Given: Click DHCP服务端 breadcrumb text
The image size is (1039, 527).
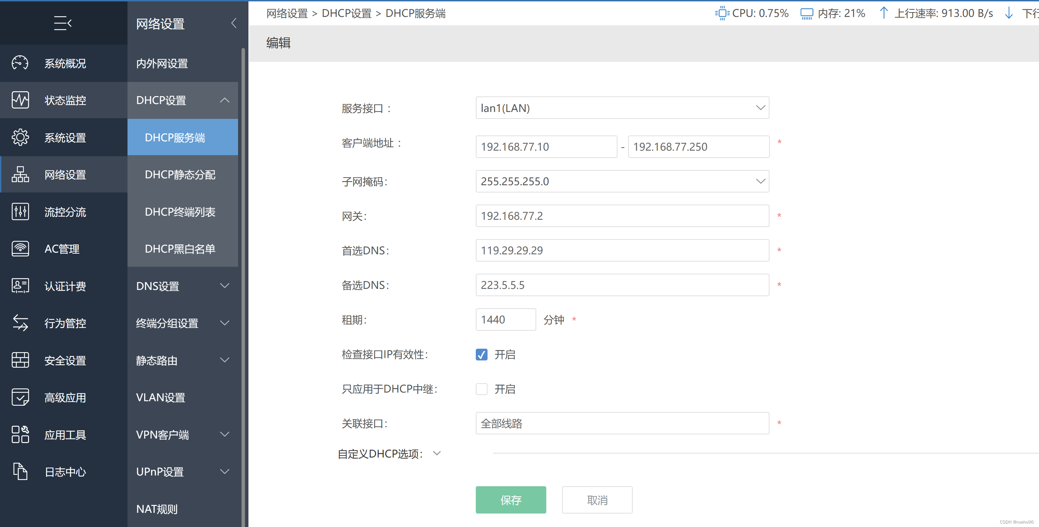Looking at the screenshot, I should pyautogui.click(x=415, y=13).
